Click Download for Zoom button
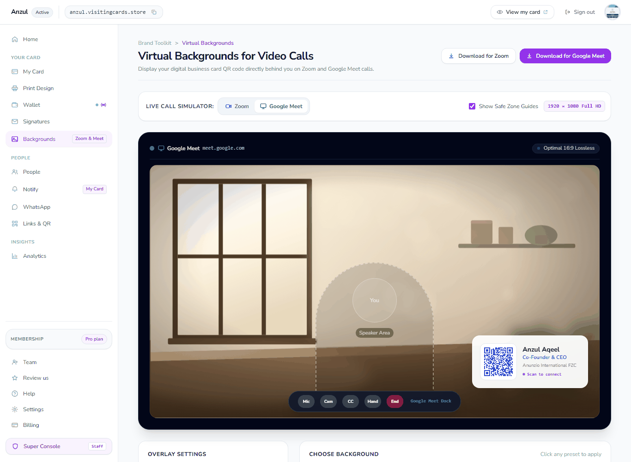Screen dimensions: 631x462 479,56
